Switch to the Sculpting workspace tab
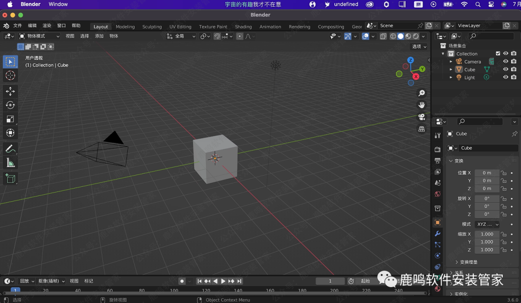 (x=152, y=27)
